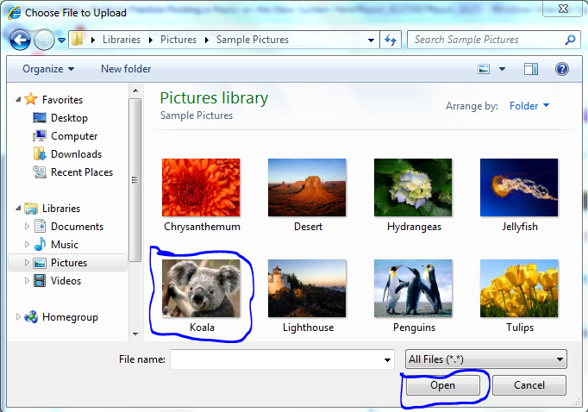The image size is (588, 412).
Task: Expand the Documents library tree node
Action: click(x=28, y=227)
